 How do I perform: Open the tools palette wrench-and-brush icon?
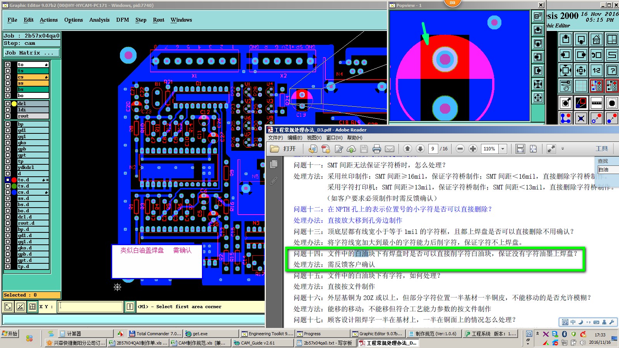(566, 86)
